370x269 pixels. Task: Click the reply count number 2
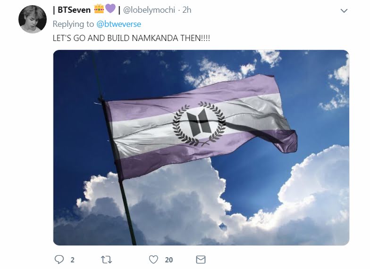pyautogui.click(x=73, y=260)
